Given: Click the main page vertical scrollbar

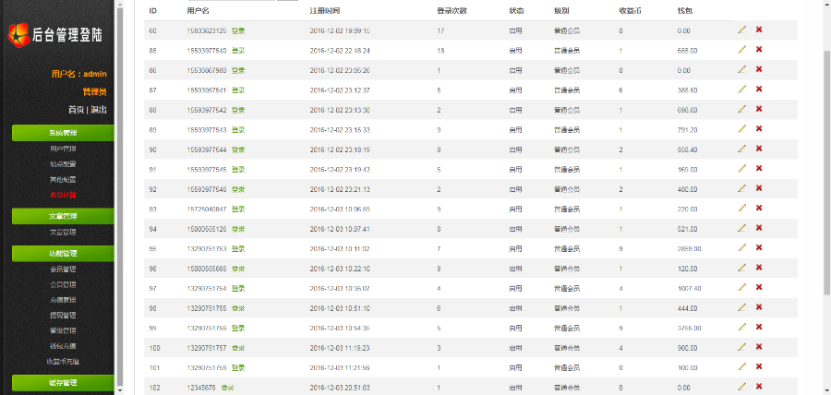Looking at the screenshot, I should click(x=826, y=173).
